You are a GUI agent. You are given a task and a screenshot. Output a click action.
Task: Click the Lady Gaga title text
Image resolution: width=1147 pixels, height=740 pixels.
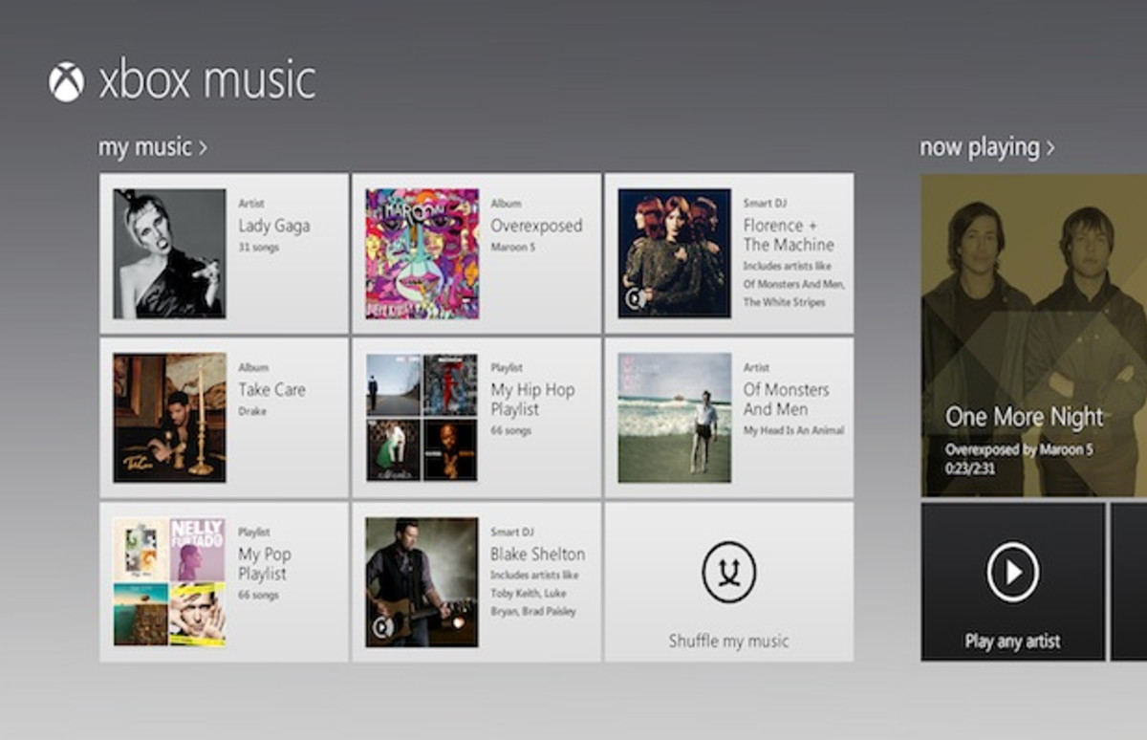(x=274, y=227)
